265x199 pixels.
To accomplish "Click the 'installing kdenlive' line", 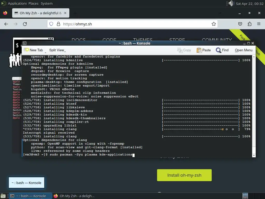I will coord(53,60).
